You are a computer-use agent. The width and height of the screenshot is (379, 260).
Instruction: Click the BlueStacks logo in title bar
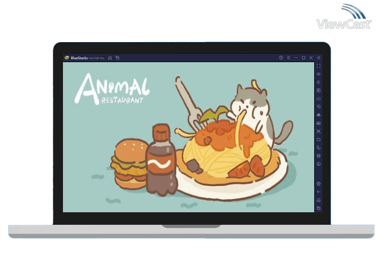click(x=67, y=58)
